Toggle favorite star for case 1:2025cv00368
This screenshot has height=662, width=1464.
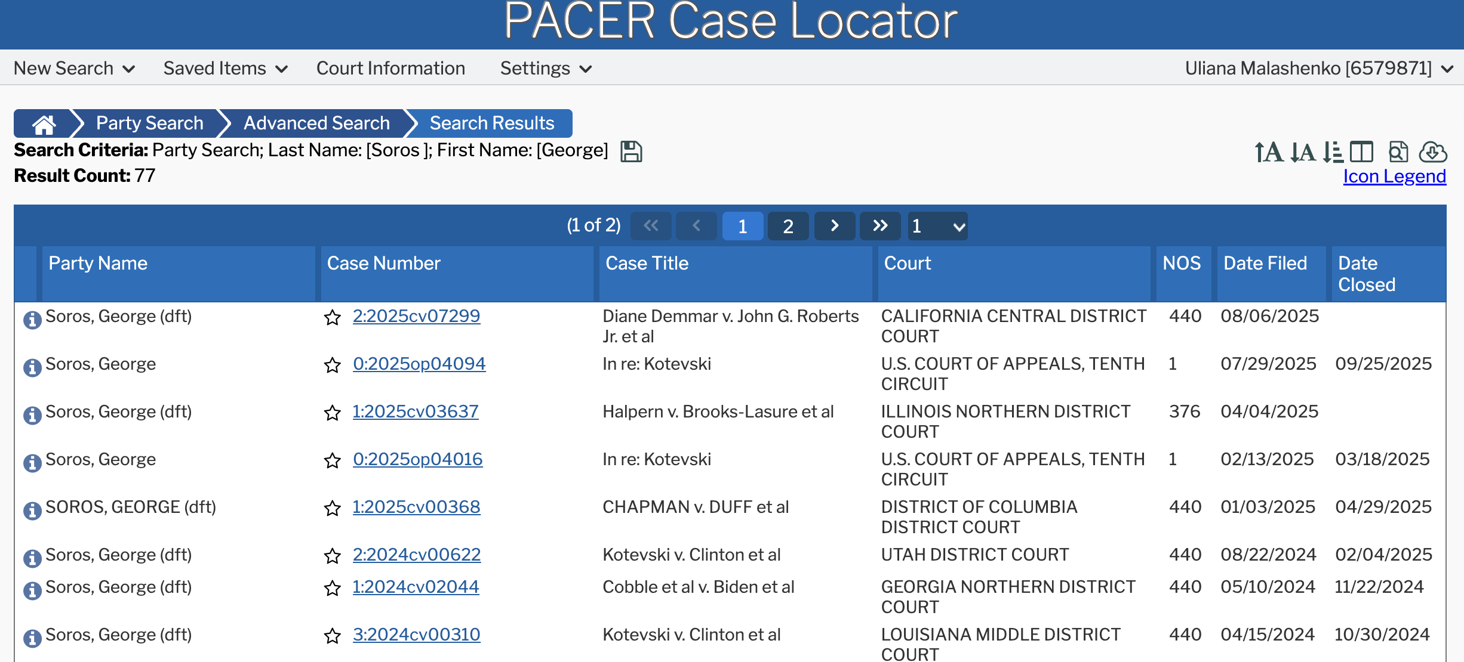[333, 508]
